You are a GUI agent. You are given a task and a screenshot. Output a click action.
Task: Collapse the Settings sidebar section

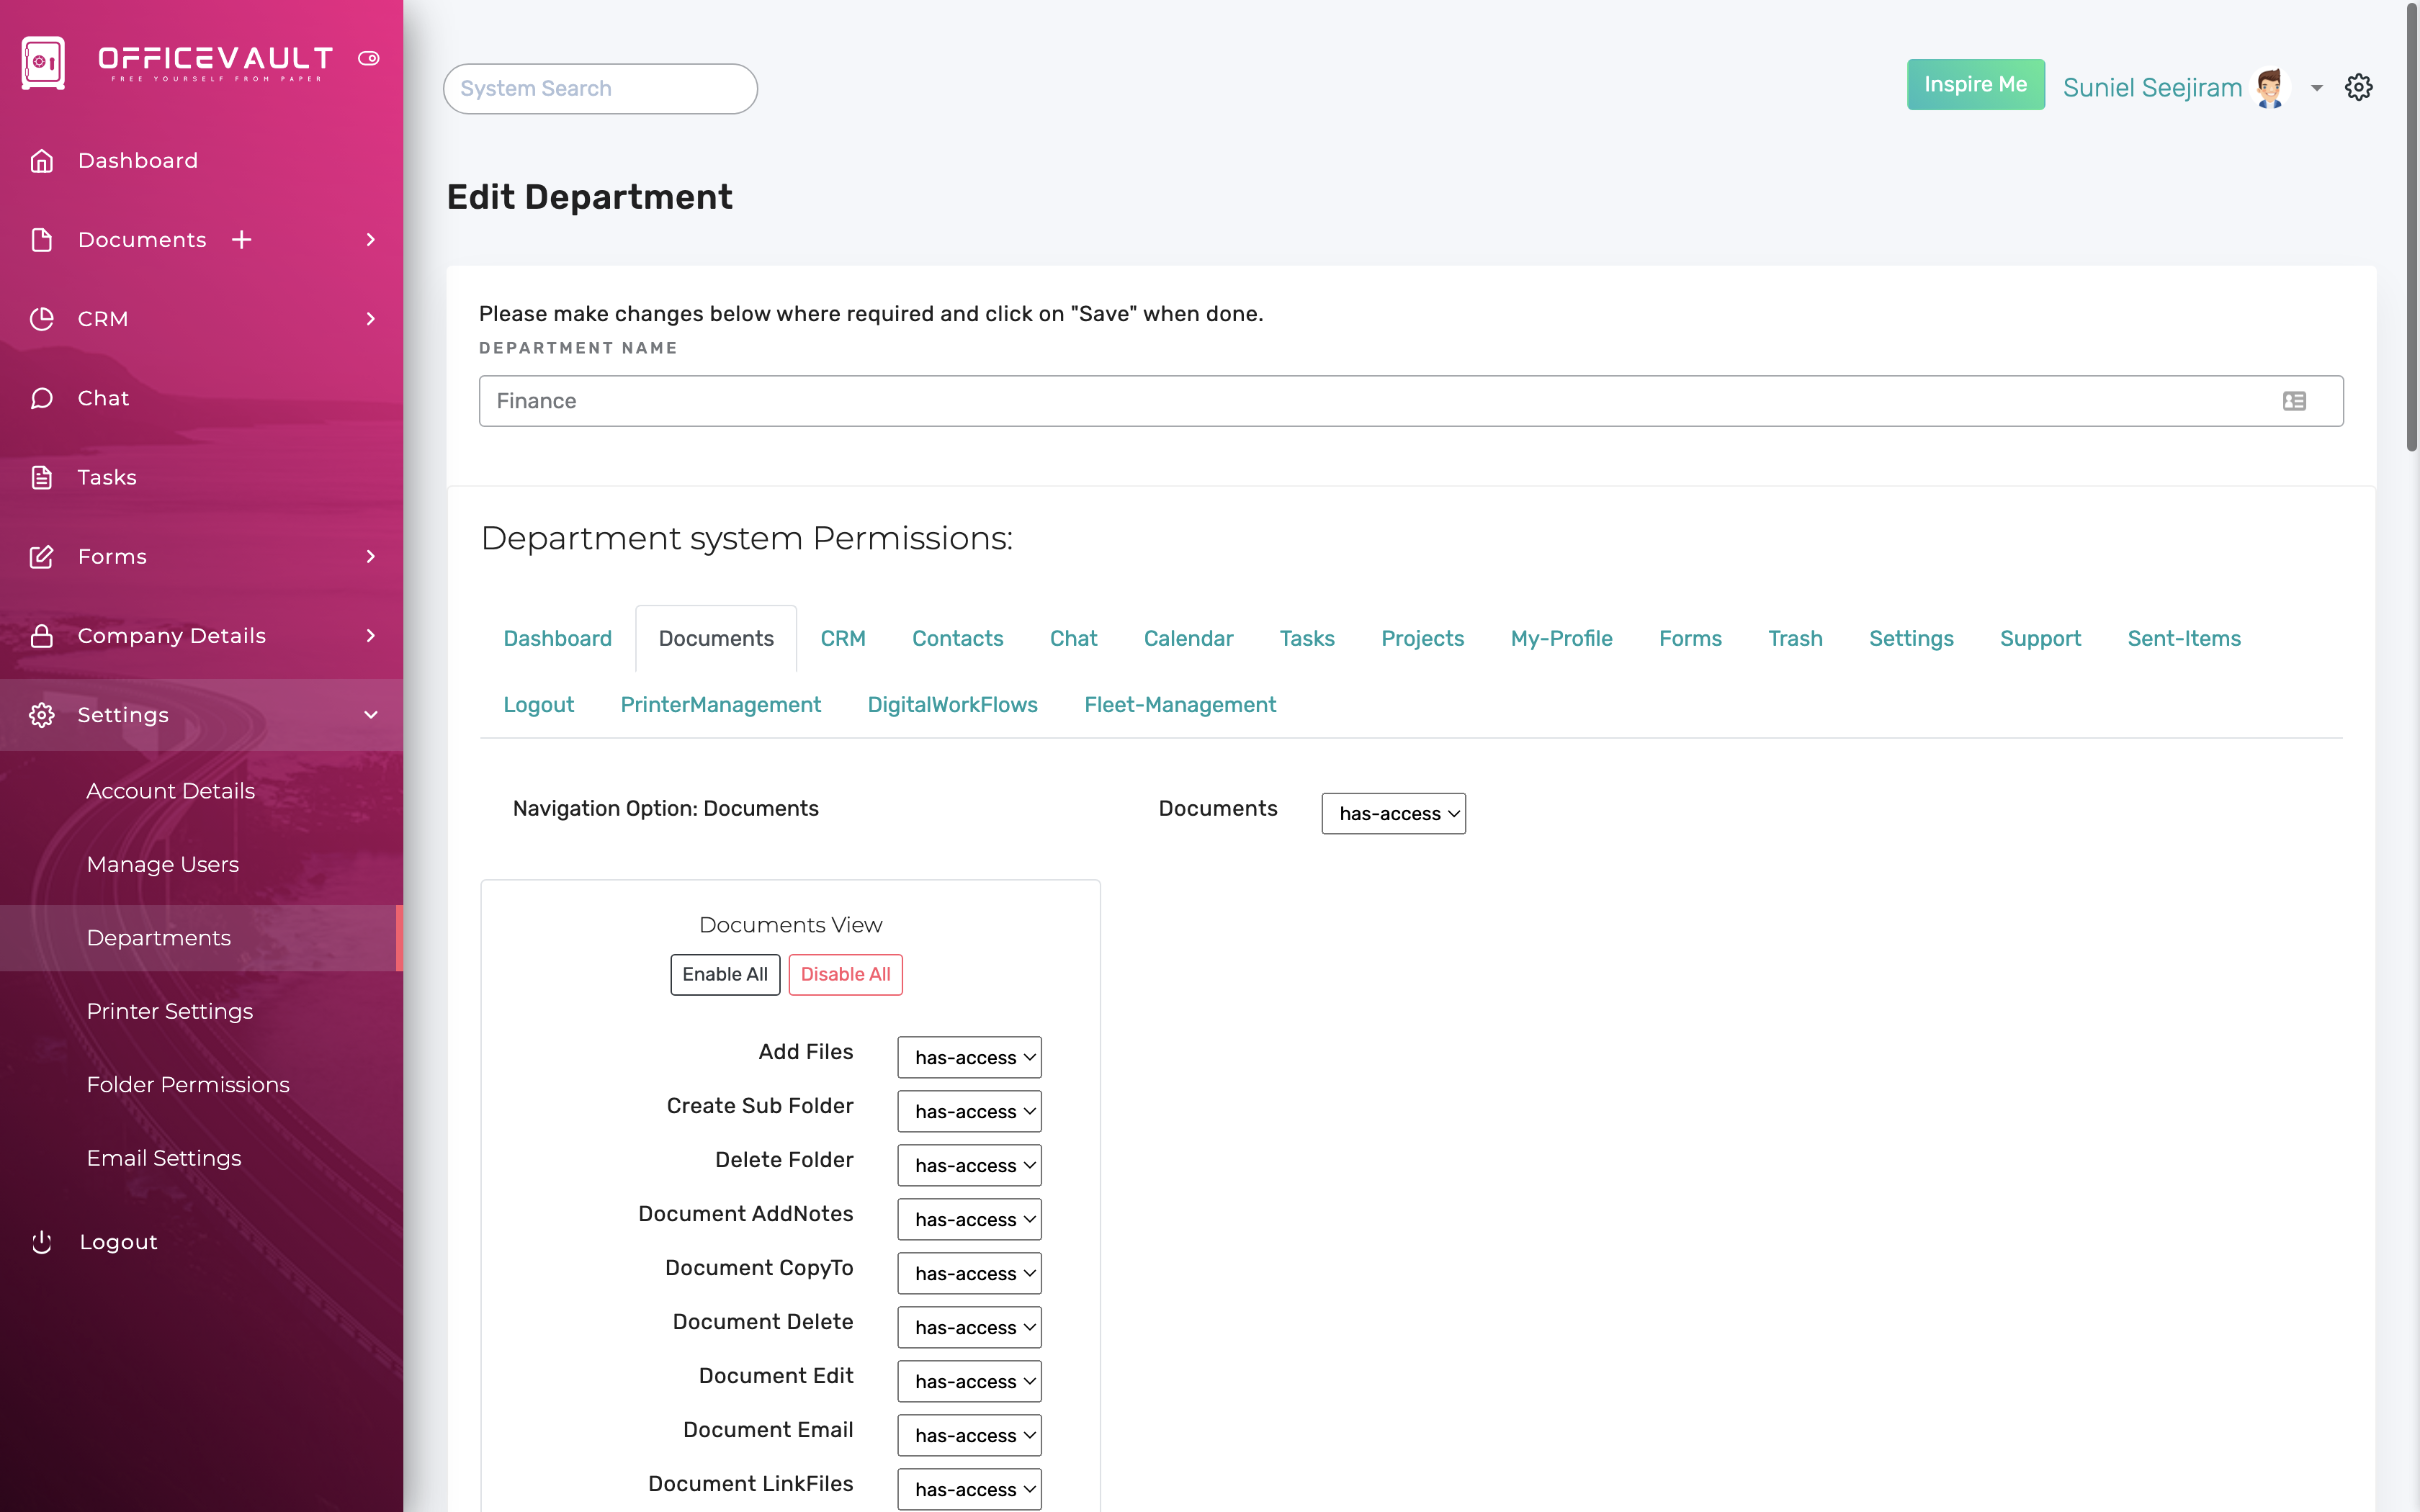371,714
